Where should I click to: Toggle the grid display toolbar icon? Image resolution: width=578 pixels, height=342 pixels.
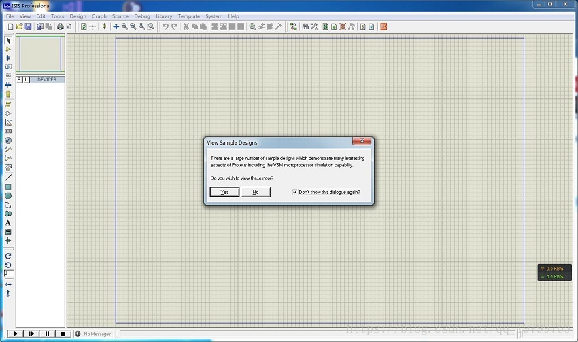click(92, 26)
